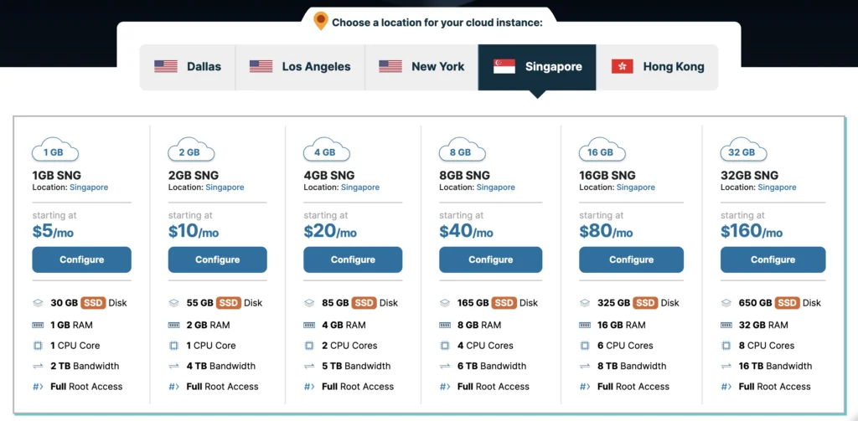Click the SSD badge on 55 GB disk
Image resolution: width=858 pixels, height=421 pixels.
[229, 303]
